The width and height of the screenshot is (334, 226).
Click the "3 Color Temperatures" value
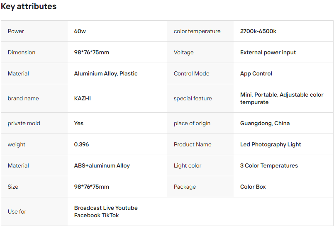click(269, 165)
